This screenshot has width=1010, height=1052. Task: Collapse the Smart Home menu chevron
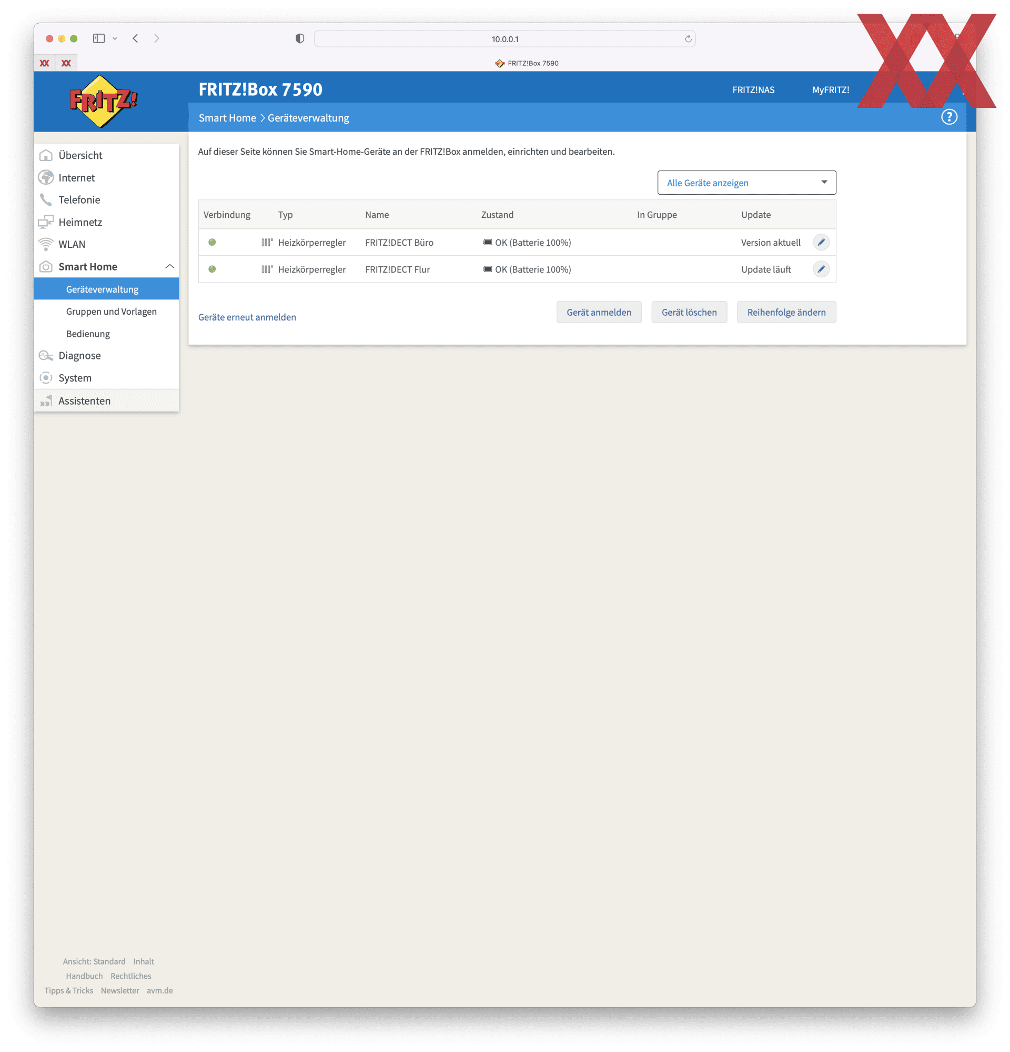(x=169, y=266)
